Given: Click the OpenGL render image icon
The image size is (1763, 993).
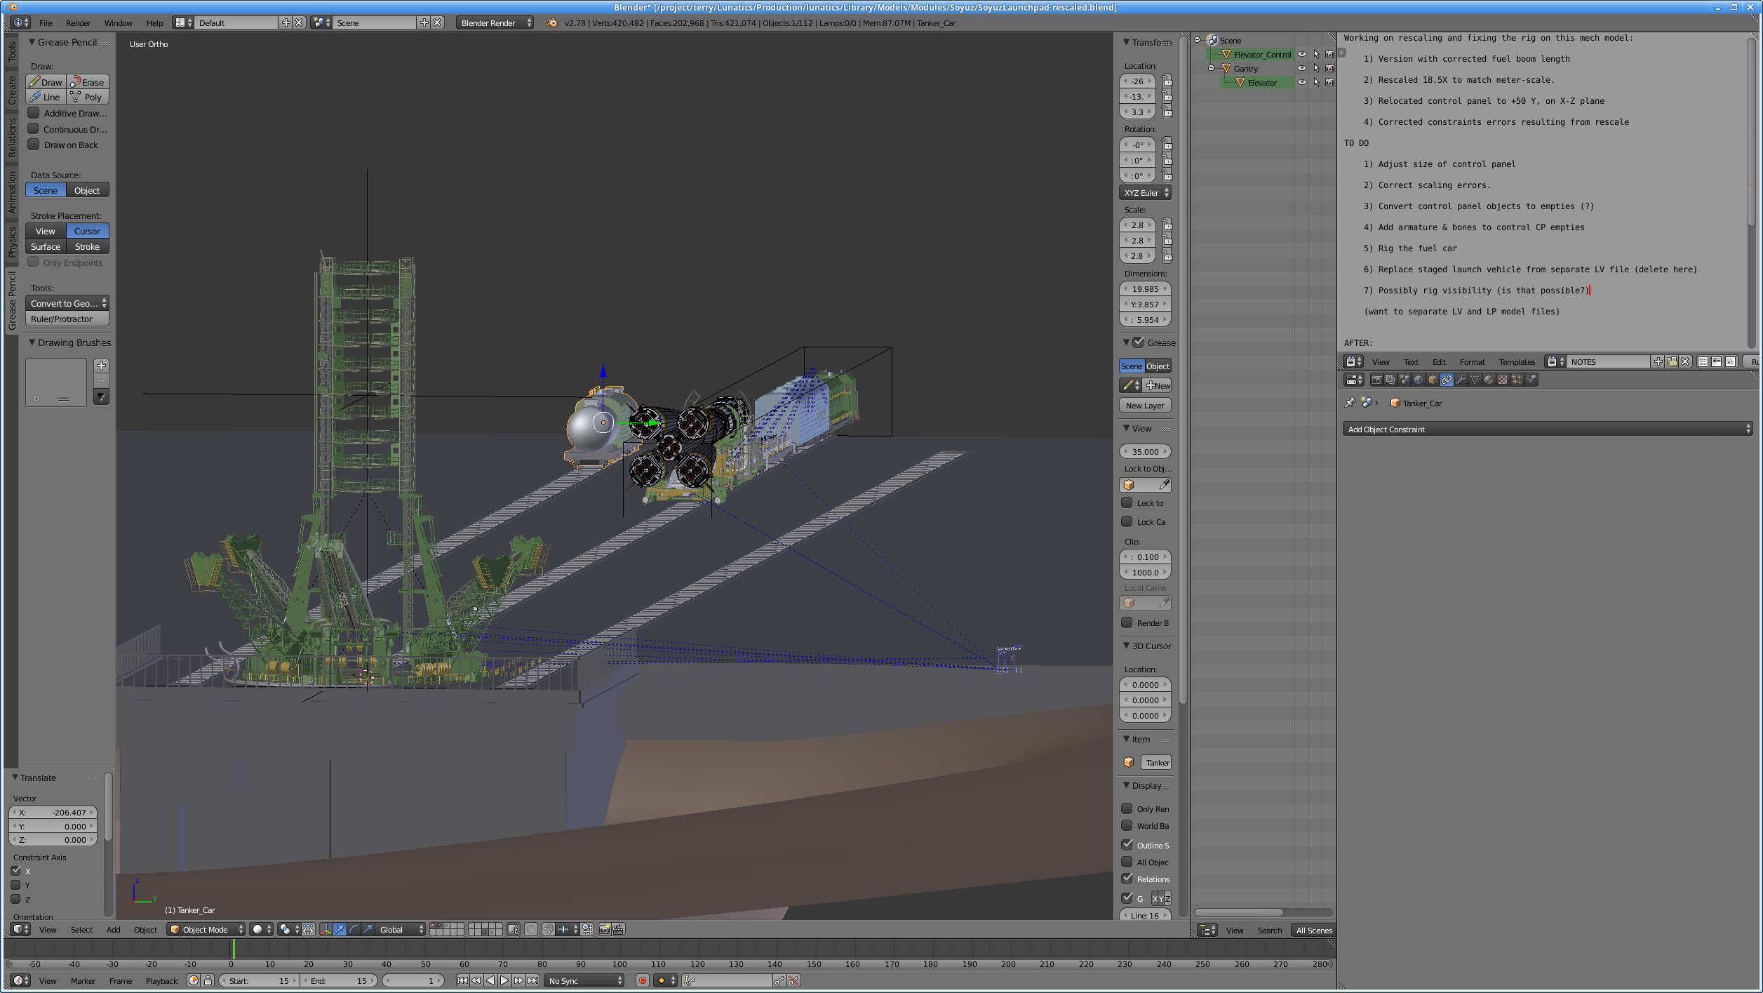Looking at the screenshot, I should tap(604, 929).
